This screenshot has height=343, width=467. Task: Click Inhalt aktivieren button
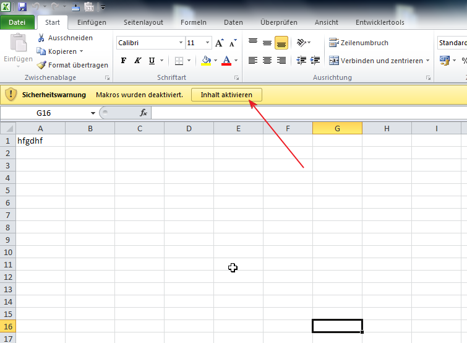(226, 95)
